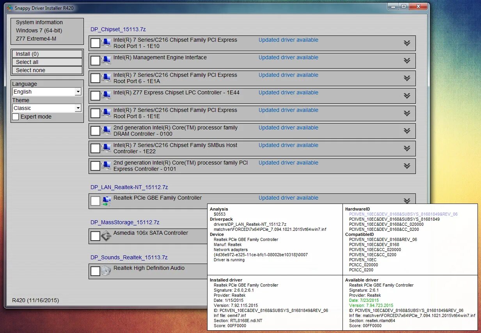Maximize the Snappy Driver Installer window
This screenshot has height=333, width=481.
click(x=403, y=6)
